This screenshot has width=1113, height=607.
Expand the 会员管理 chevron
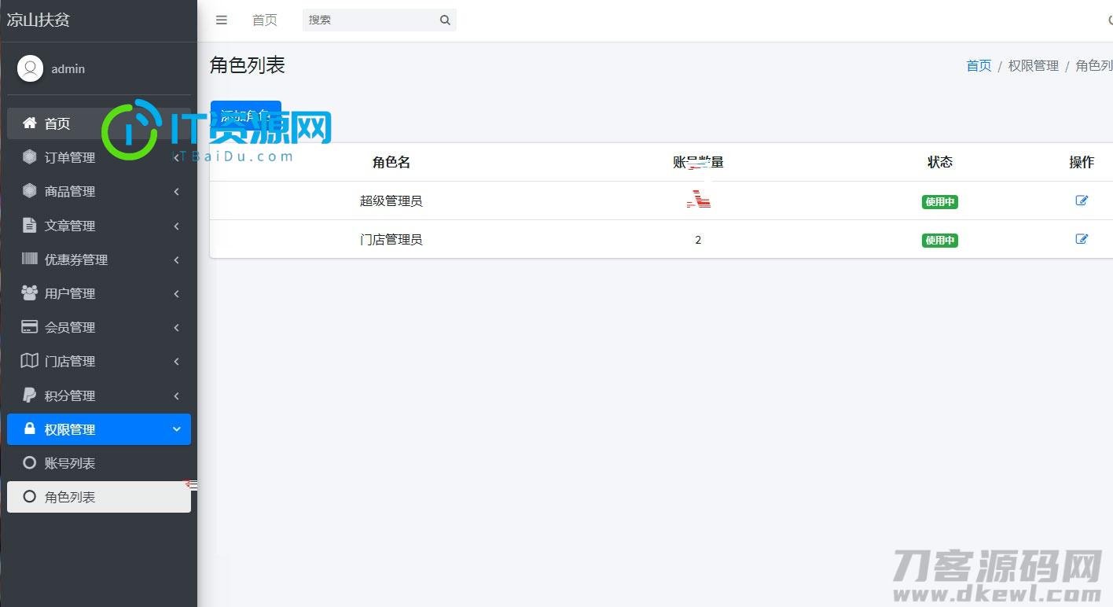pyautogui.click(x=177, y=327)
